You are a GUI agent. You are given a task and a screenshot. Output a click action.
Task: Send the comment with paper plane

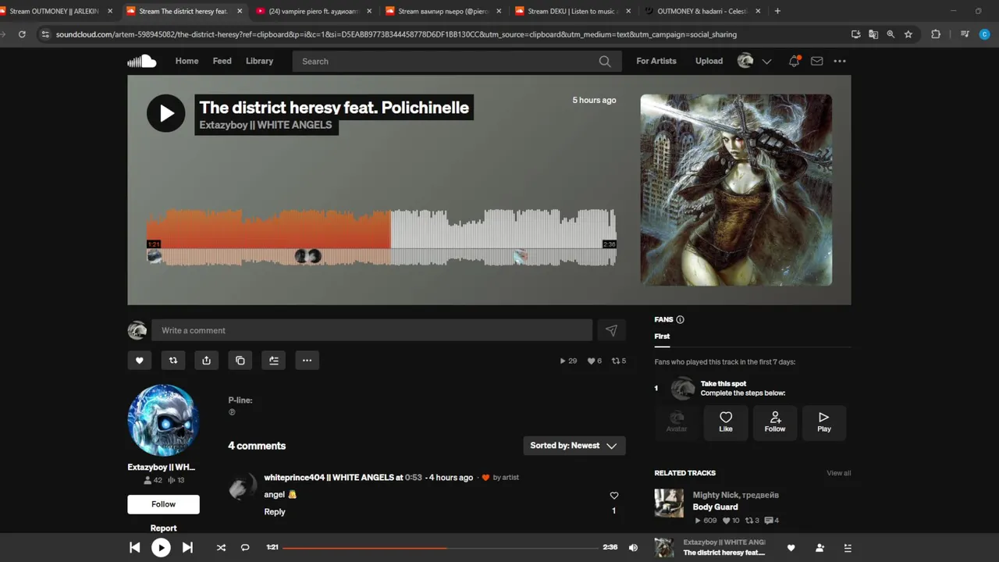612,330
